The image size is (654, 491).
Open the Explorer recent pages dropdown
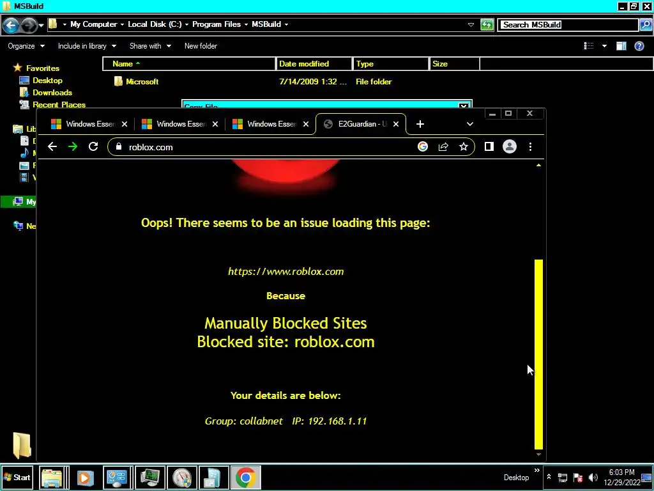click(41, 26)
